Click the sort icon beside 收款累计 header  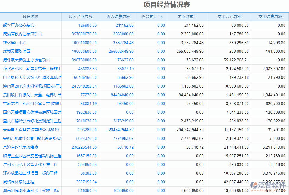coord(161,16)
